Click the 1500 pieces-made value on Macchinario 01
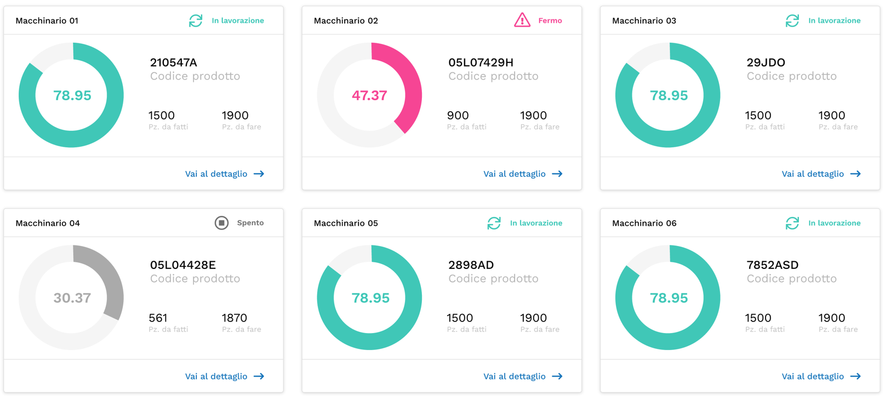 click(x=162, y=116)
